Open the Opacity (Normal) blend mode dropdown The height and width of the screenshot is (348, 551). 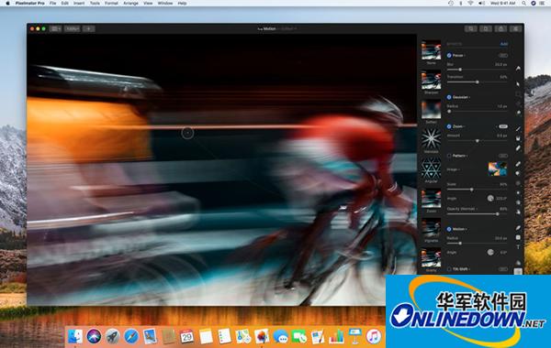(x=463, y=209)
